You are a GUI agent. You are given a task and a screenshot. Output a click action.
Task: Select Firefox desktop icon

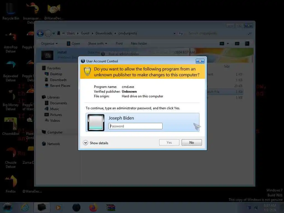(x=11, y=184)
